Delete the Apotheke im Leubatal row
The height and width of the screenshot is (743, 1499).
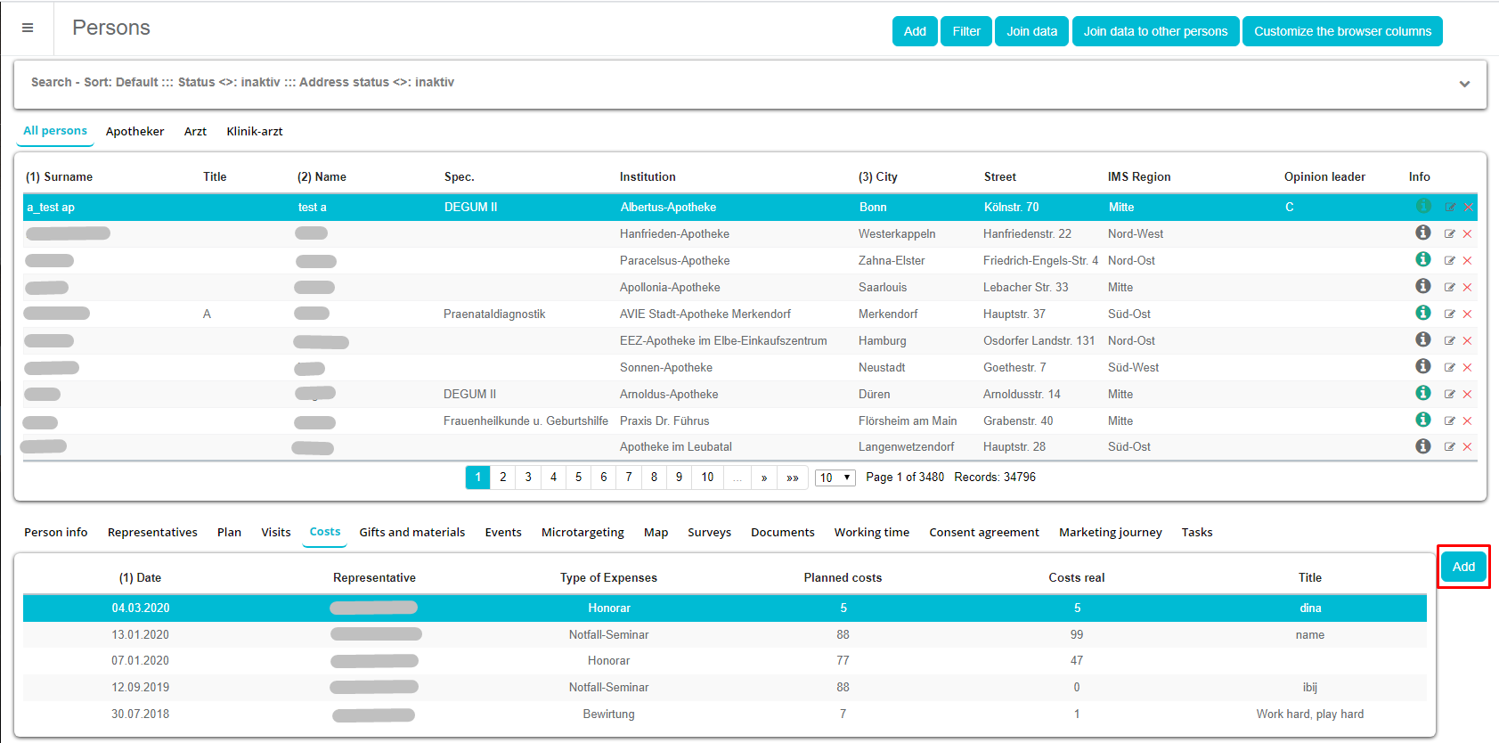[x=1467, y=447]
